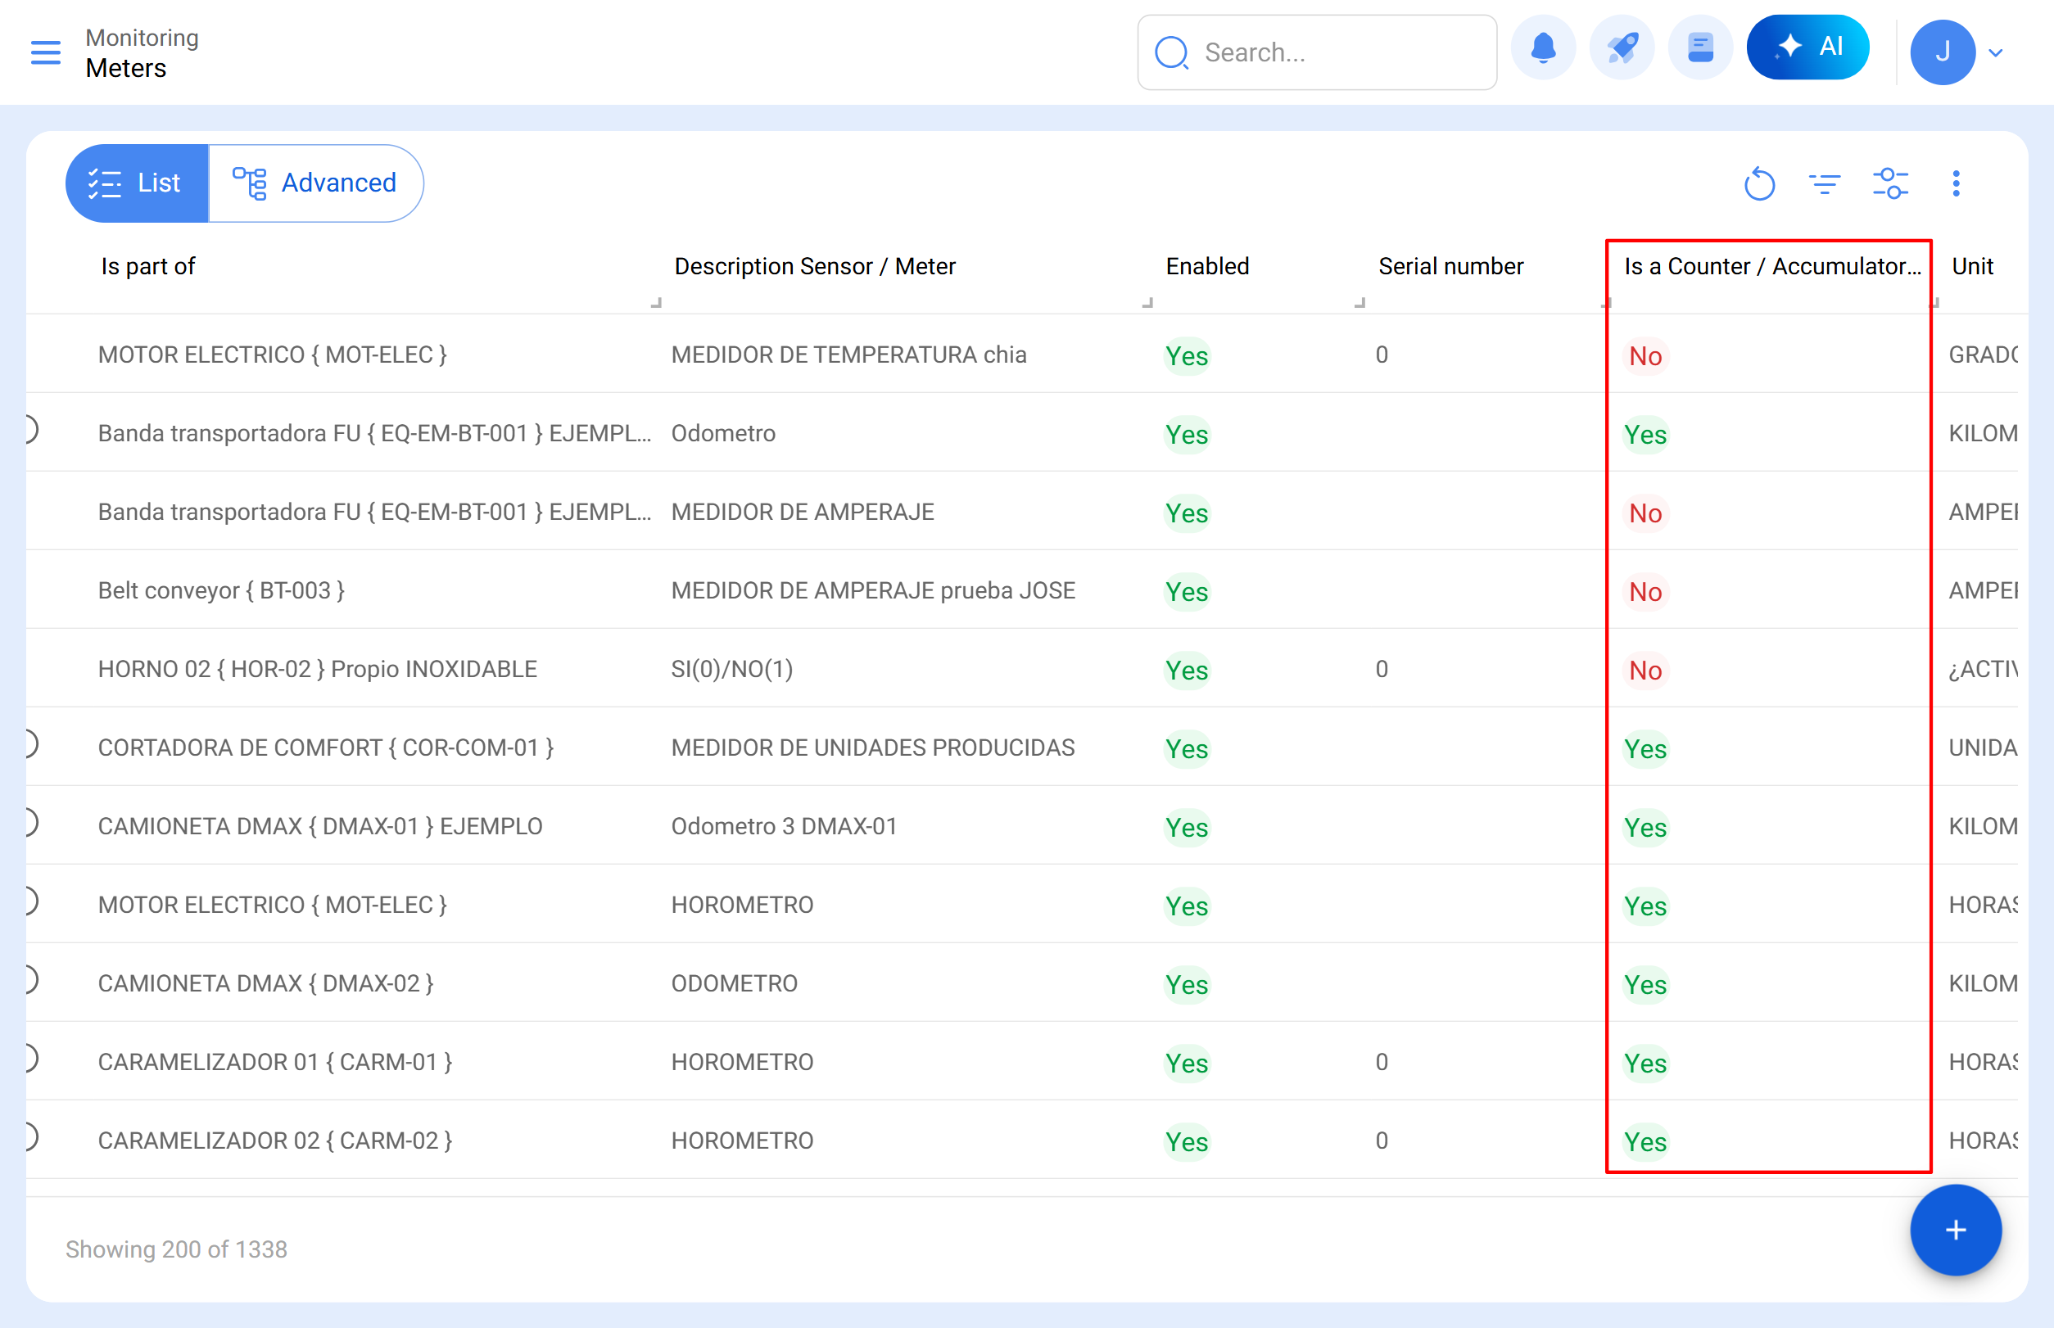Select the Banda transportadora Odometro row radio

31,430
